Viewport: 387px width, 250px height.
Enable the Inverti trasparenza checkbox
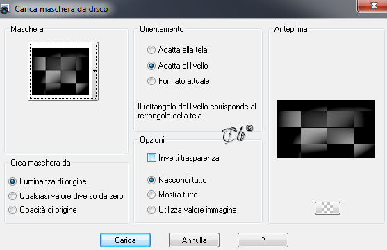(x=183, y=158)
